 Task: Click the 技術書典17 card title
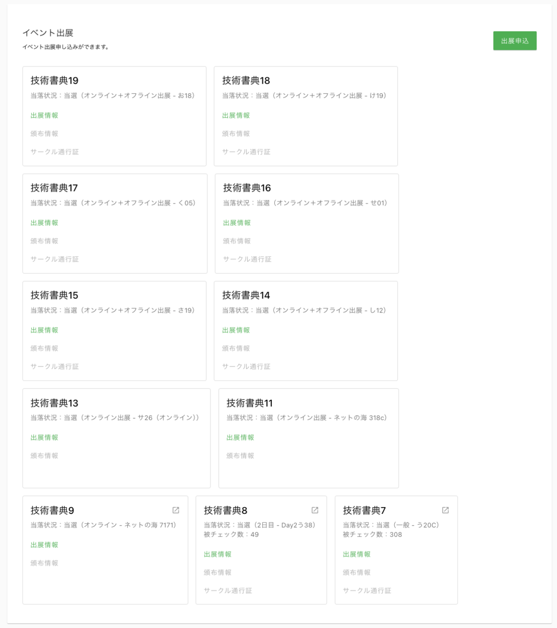tap(54, 188)
